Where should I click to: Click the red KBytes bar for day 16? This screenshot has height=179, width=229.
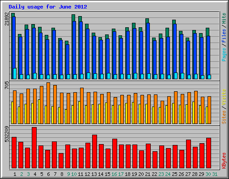(114, 153)
